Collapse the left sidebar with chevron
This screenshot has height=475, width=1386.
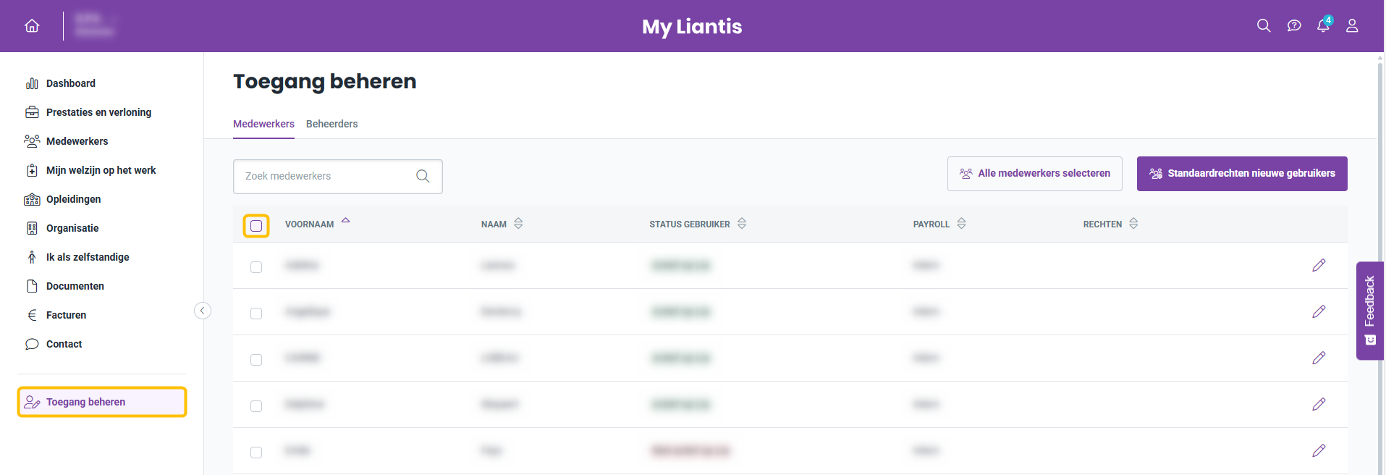(x=203, y=311)
